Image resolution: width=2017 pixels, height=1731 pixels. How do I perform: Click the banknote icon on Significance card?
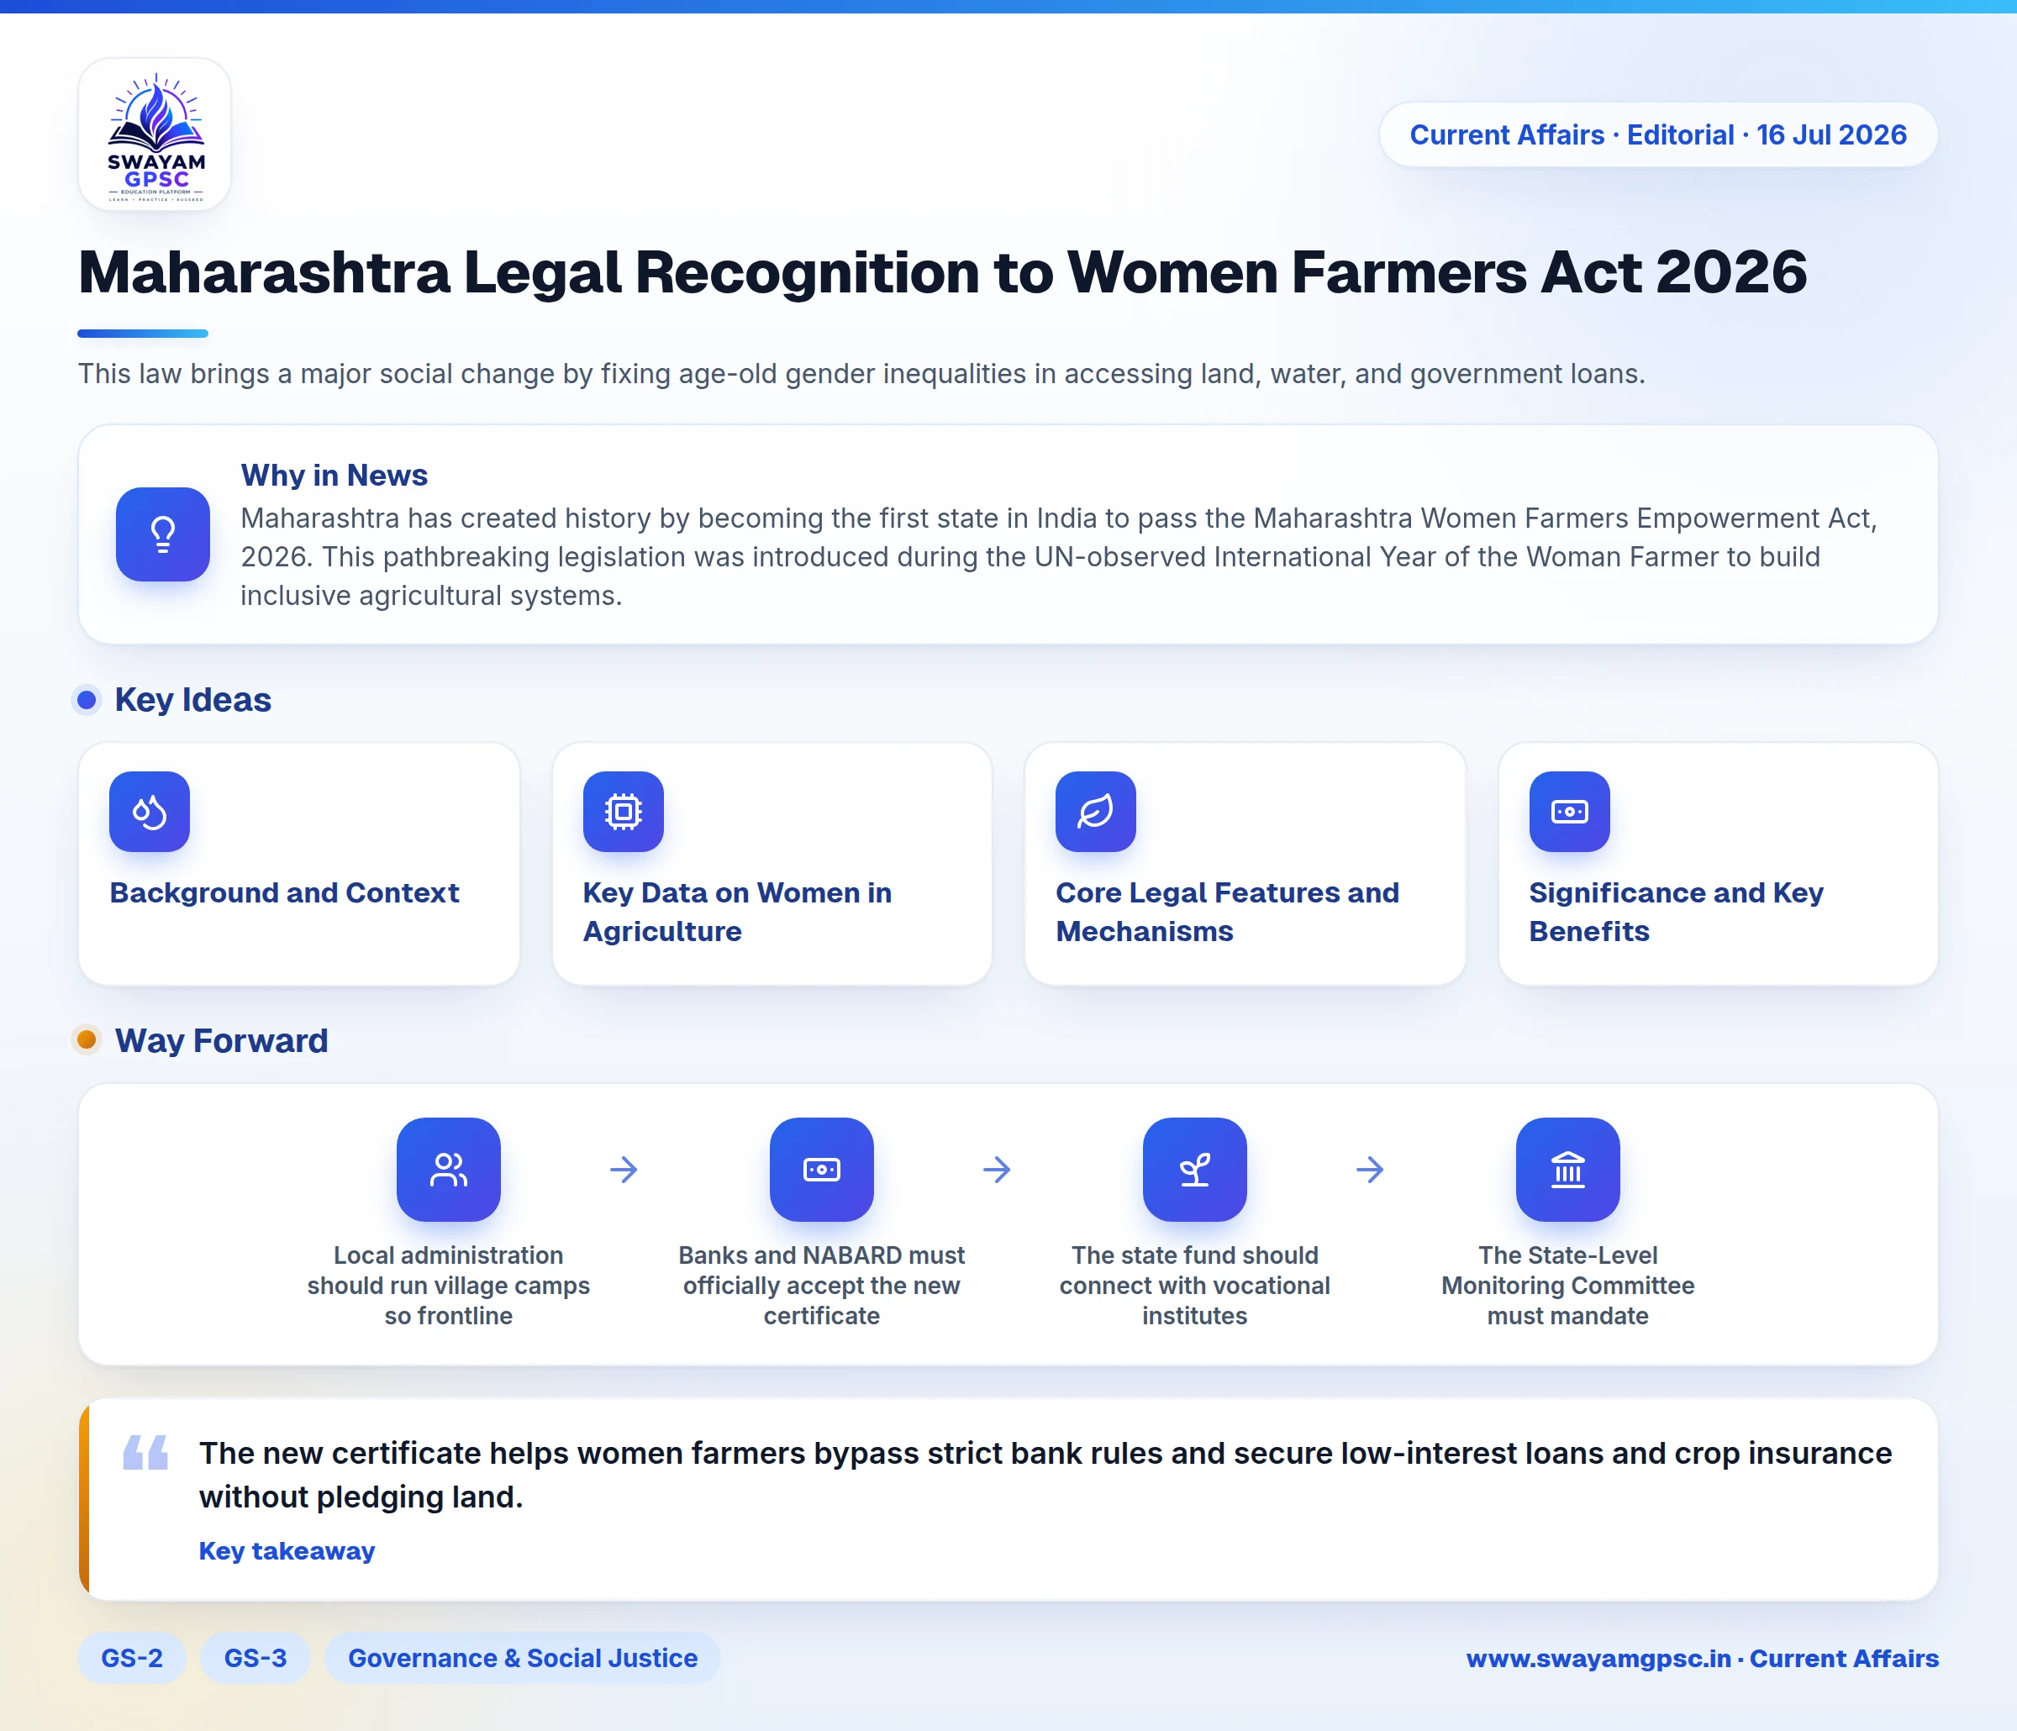pos(1569,812)
